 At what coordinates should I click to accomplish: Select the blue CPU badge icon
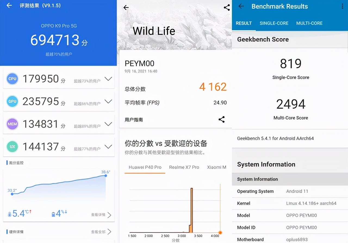tap(12, 79)
